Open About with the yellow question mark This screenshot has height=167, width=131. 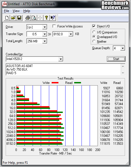pos(46,18)
